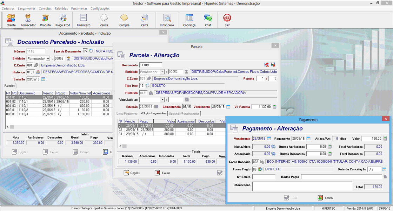This screenshot has width=393, height=211.
Task: Click calculator icon beside Outros Descontos field
Action: tap(330, 154)
